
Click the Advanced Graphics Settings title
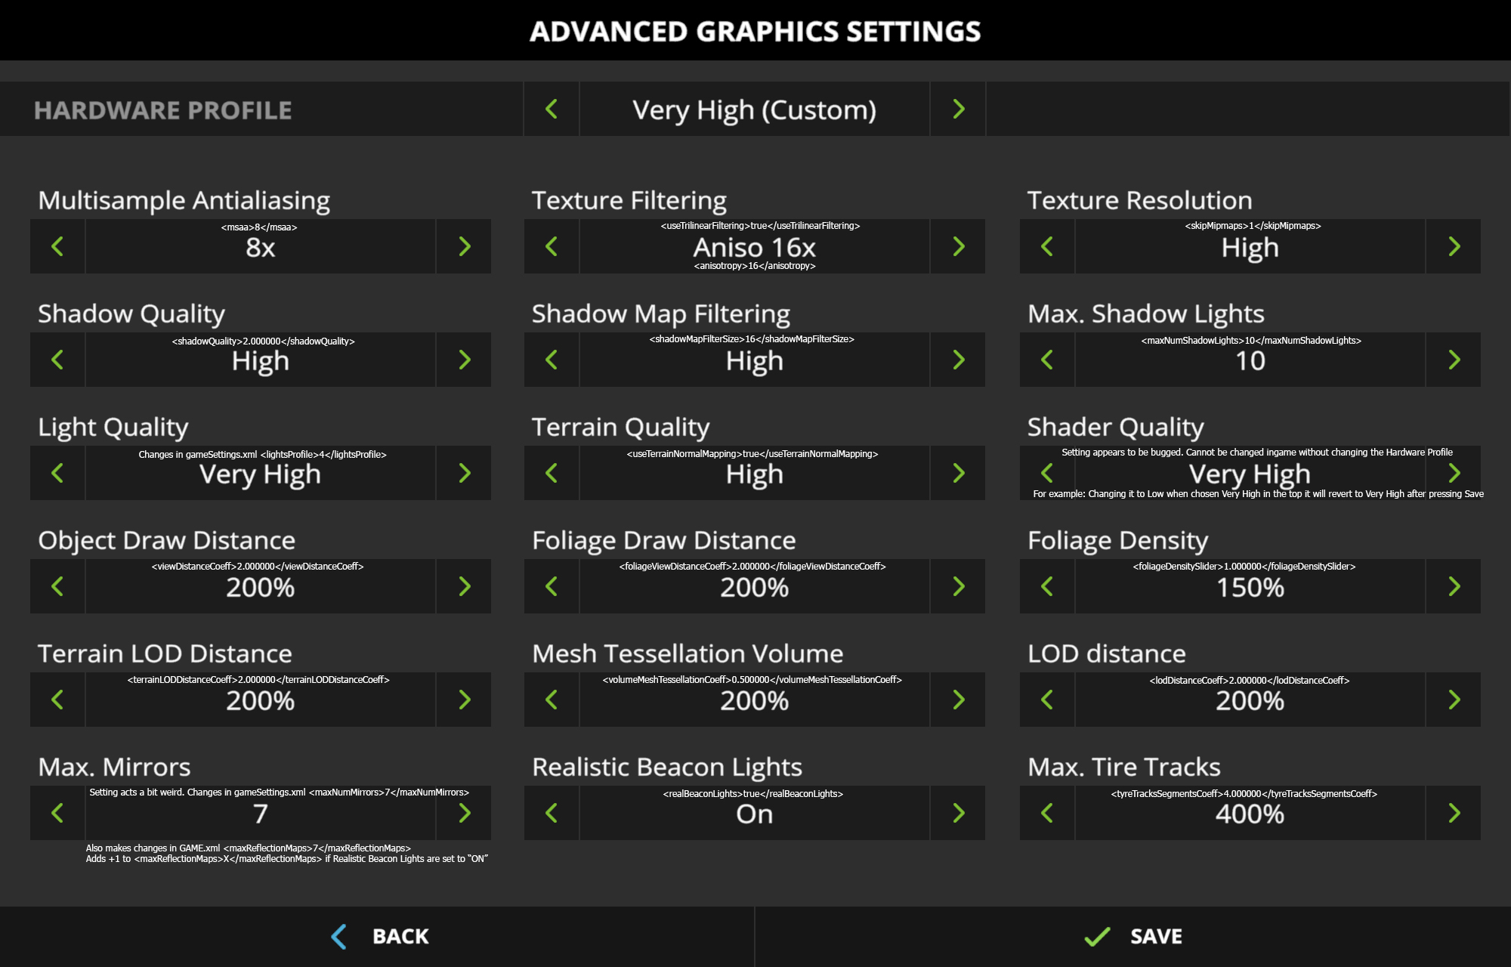coord(755,31)
